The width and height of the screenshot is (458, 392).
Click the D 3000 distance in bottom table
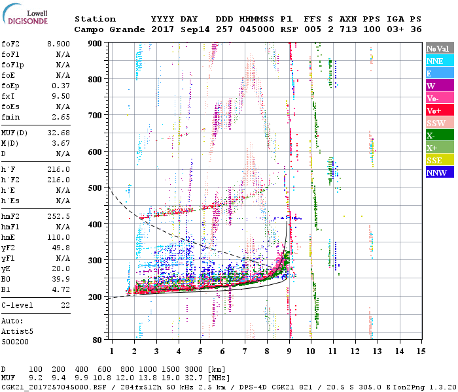point(194,369)
